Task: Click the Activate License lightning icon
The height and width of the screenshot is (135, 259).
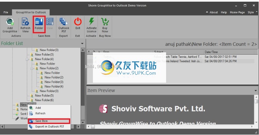Action: pyautogui.click(x=91, y=22)
